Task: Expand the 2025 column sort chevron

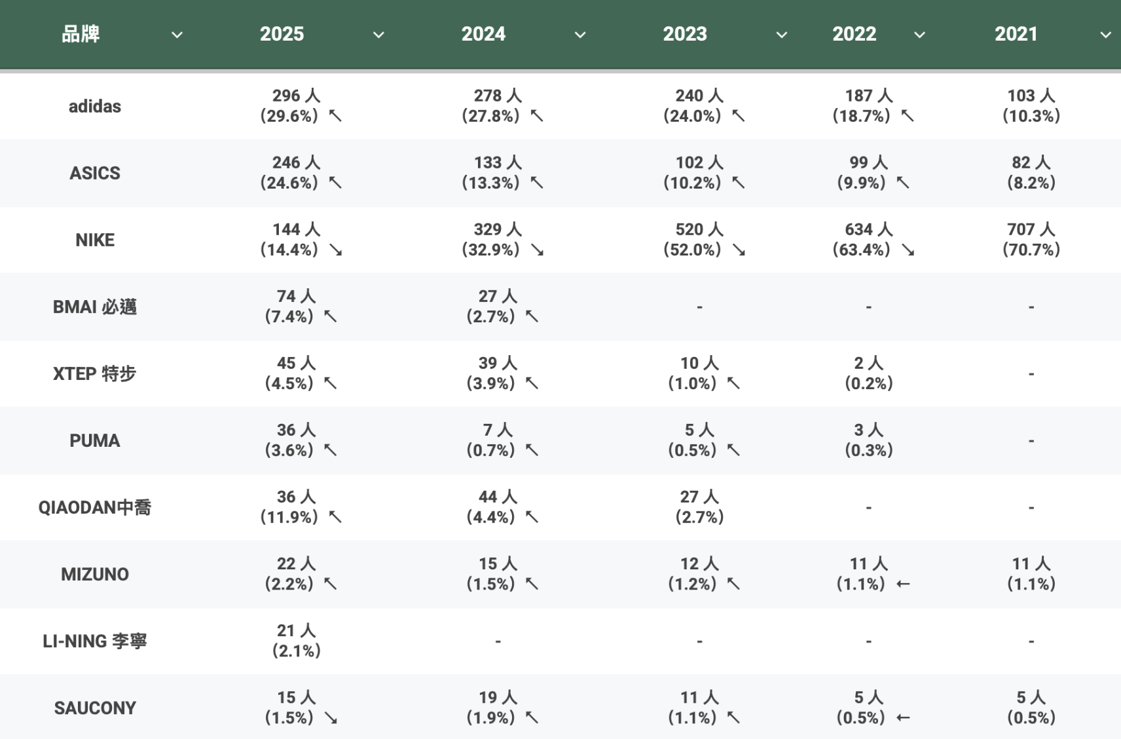Action: [378, 35]
